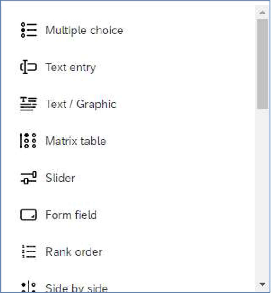272x293 pixels.
Task: Click the Text entry cursor icon
Action: coord(28,67)
